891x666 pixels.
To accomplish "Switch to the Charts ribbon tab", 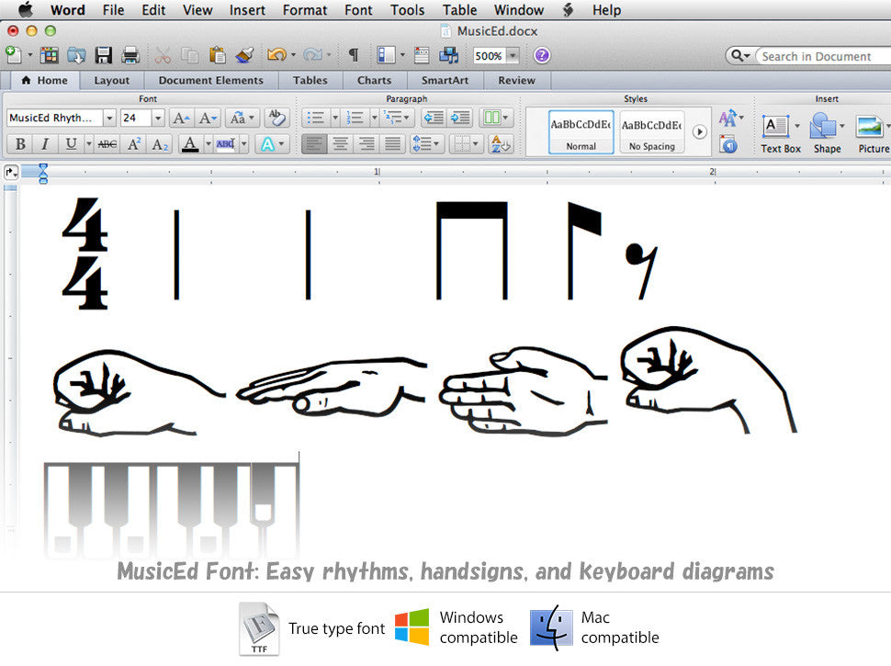I will (x=374, y=81).
